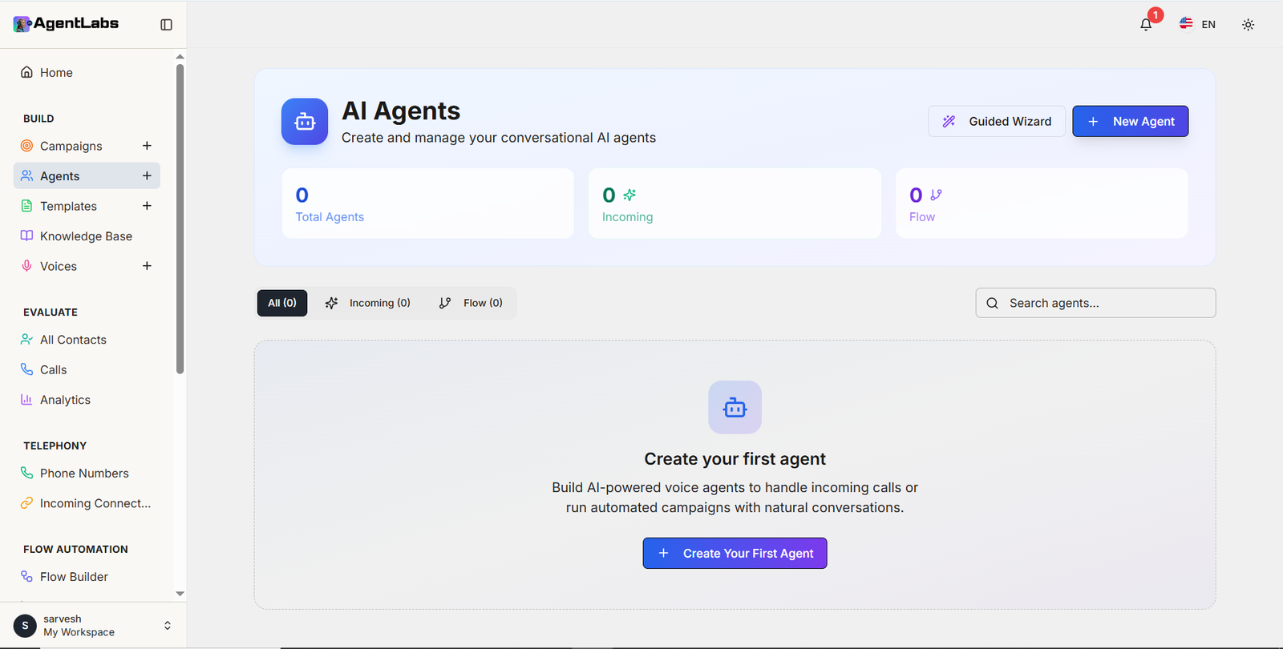Viewport: 1283px width, 649px height.
Task: Collapse the sidebar using panel toggle icon
Action: (x=166, y=25)
